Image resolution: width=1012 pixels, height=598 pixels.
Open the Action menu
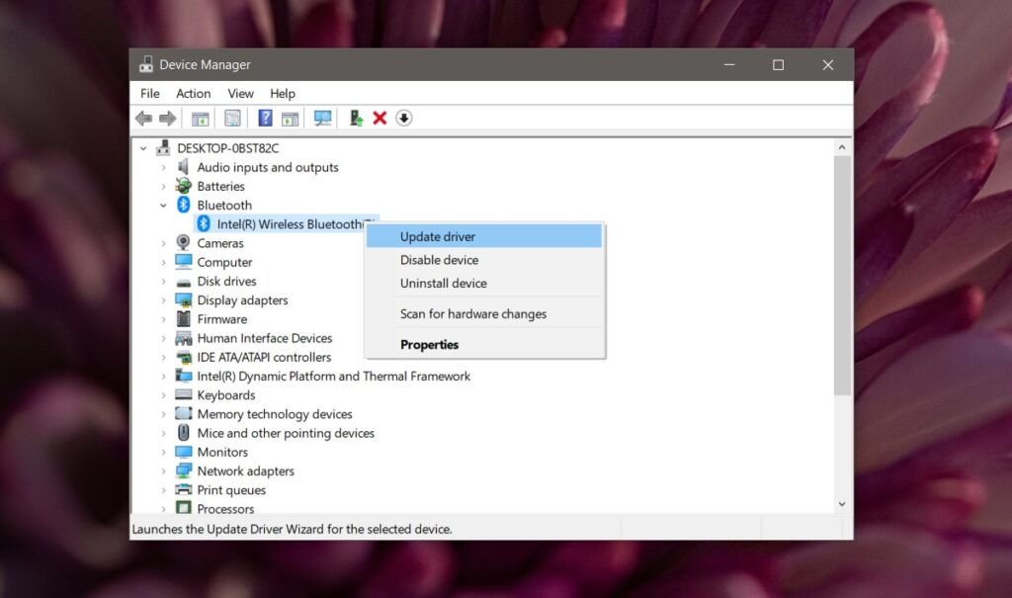[x=194, y=93]
